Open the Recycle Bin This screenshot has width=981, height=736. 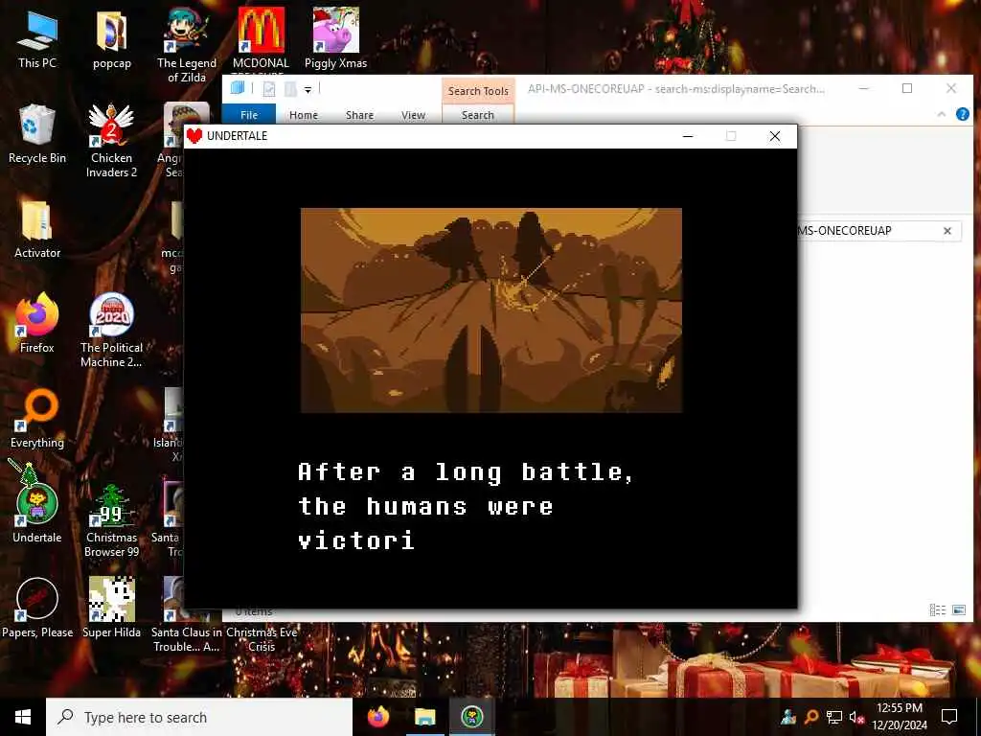point(37,134)
